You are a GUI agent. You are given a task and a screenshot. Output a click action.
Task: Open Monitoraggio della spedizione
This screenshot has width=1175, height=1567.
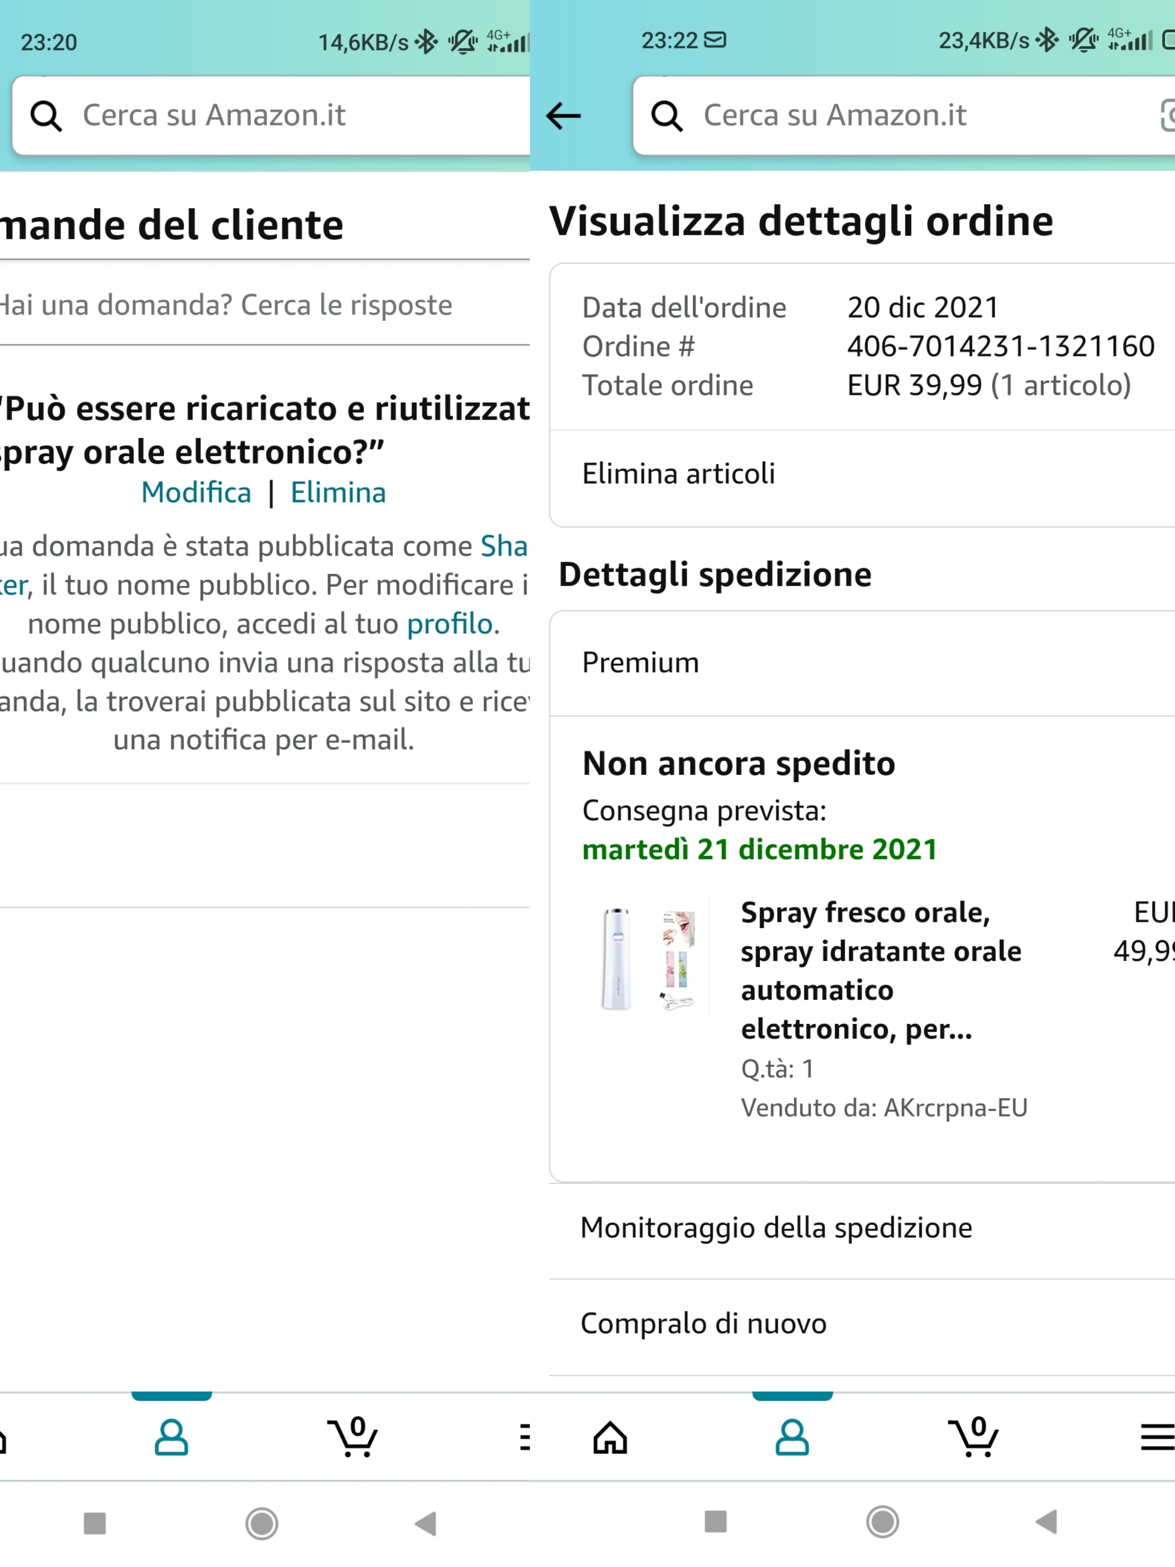click(776, 1227)
